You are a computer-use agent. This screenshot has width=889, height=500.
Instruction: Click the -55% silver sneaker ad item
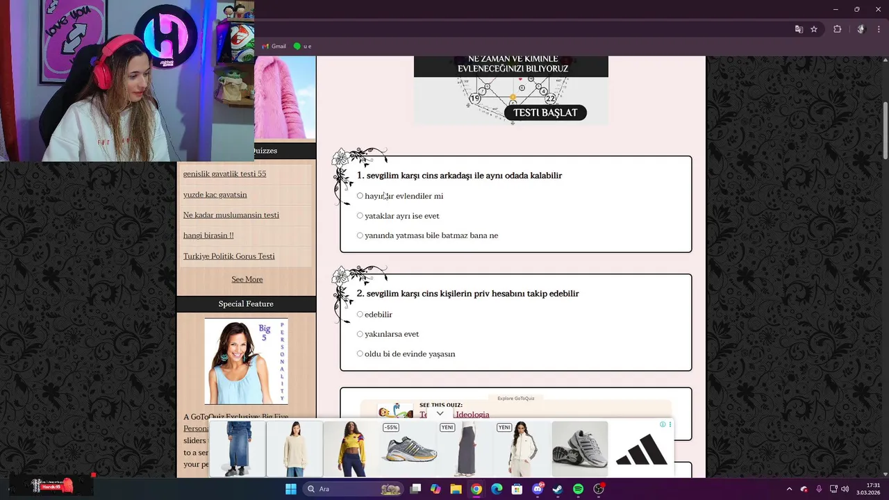(409, 449)
